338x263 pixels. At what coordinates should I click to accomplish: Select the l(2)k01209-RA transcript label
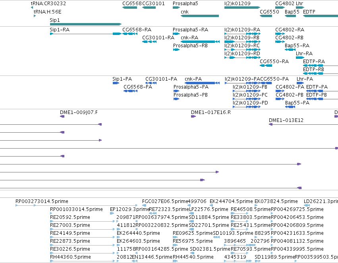242,30
